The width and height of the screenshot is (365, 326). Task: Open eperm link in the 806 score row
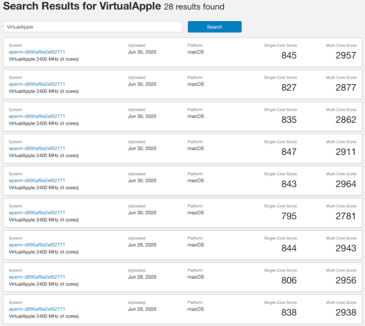pos(37,277)
